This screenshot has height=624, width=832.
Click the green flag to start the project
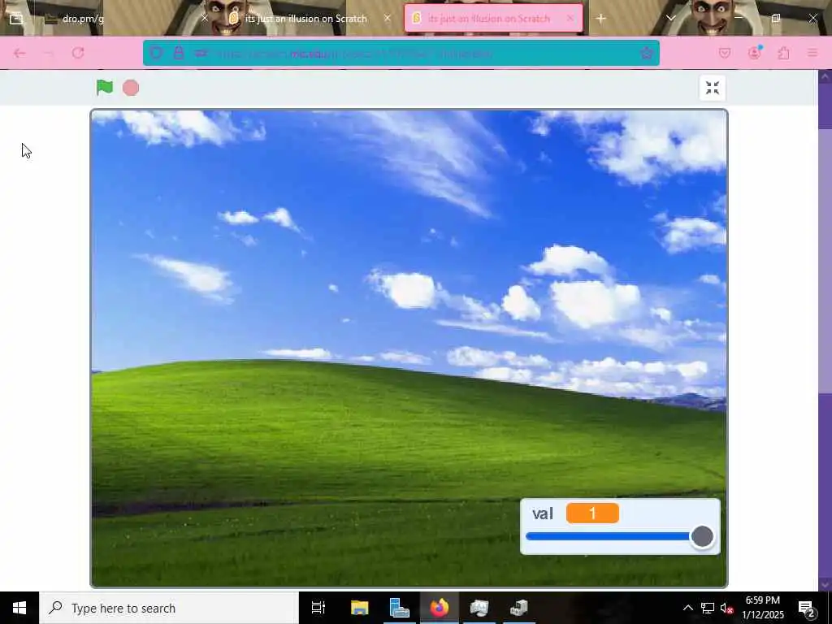point(105,88)
